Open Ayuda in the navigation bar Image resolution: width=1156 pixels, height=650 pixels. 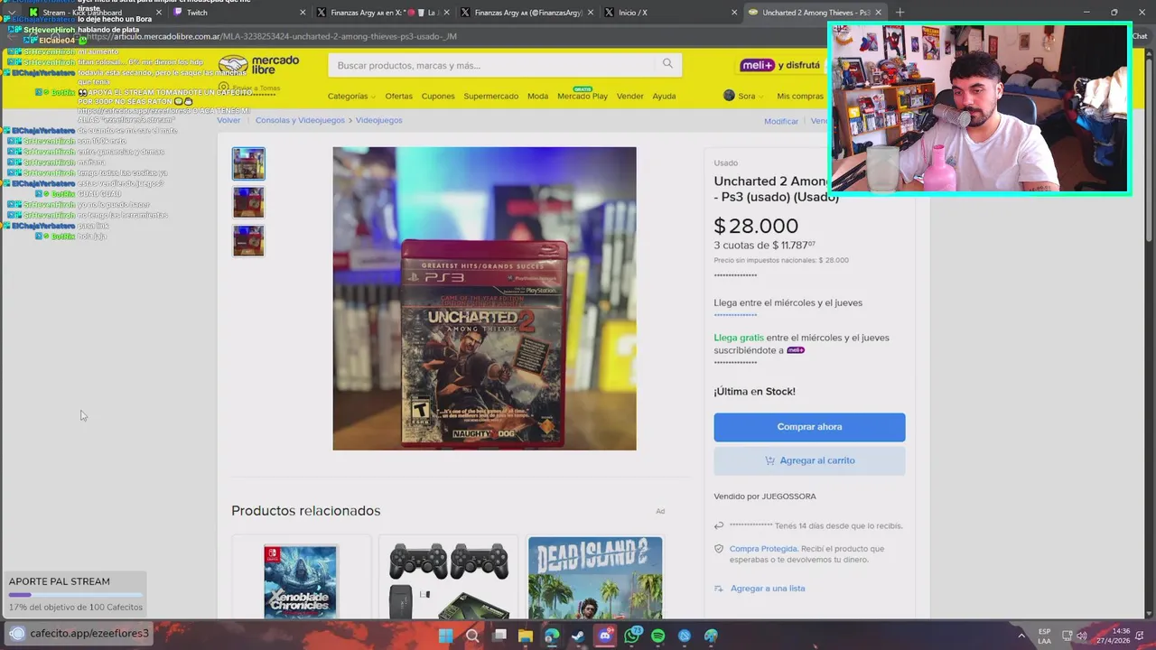pyautogui.click(x=664, y=96)
